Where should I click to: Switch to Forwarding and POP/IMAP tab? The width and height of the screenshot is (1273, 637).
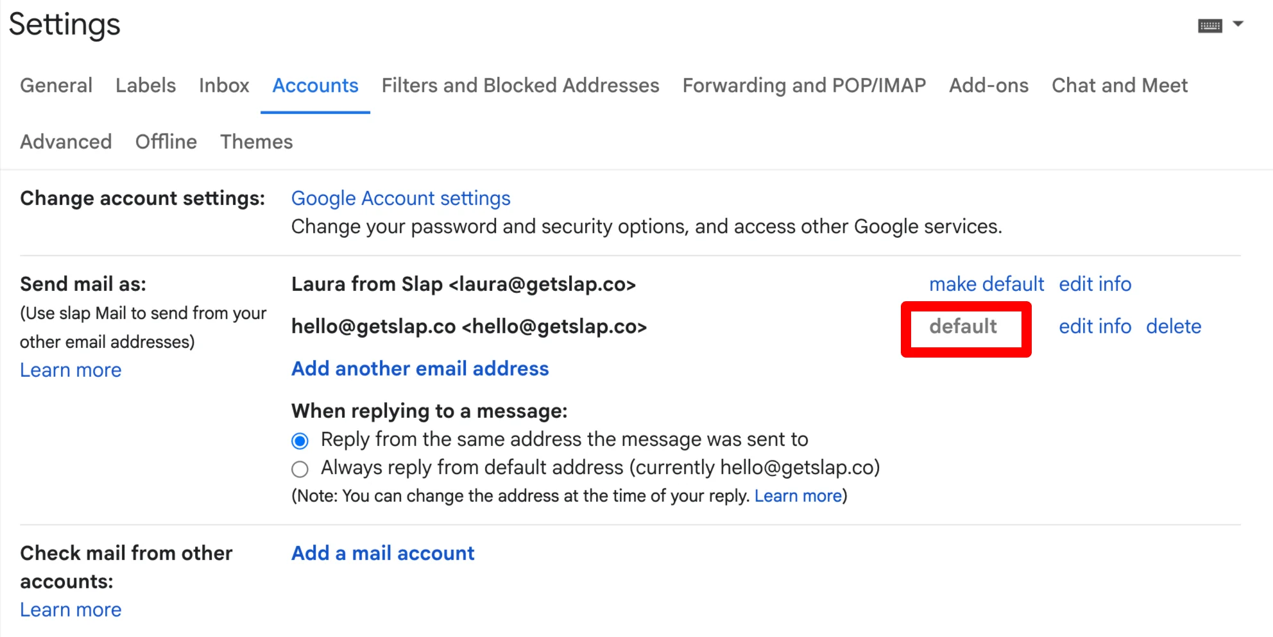(804, 85)
